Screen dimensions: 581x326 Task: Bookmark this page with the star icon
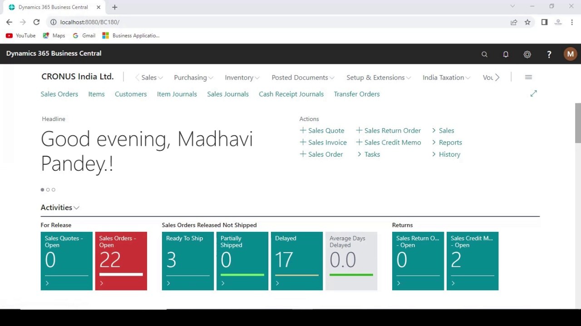tap(527, 22)
